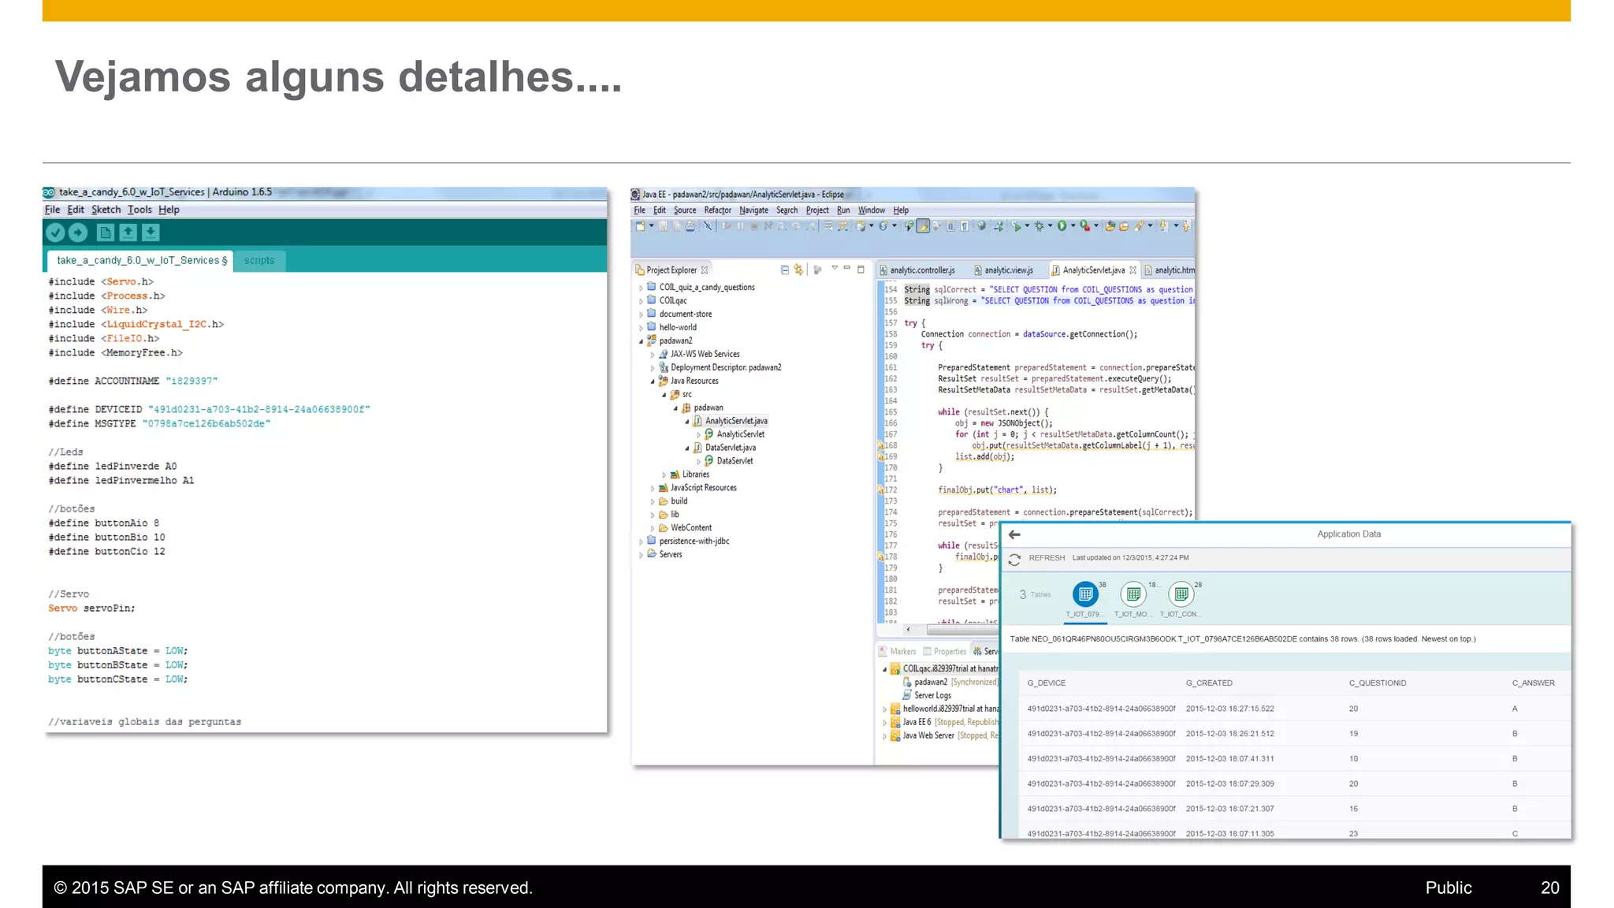
Task: Click the C_QUESTIONID column header
Action: (1378, 683)
